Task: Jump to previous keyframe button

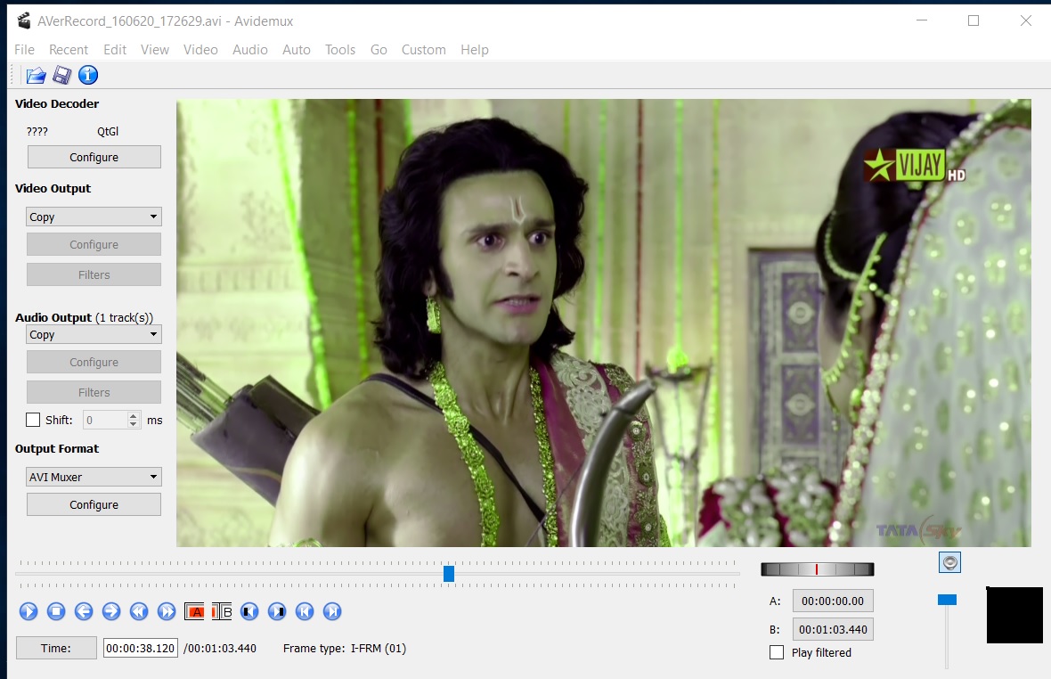Action: pos(139,611)
